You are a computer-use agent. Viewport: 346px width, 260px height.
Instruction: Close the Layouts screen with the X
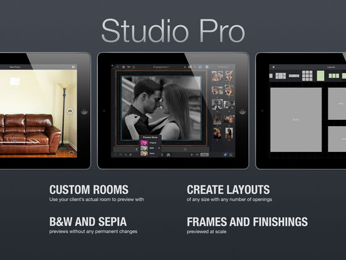pyautogui.click(x=273, y=67)
